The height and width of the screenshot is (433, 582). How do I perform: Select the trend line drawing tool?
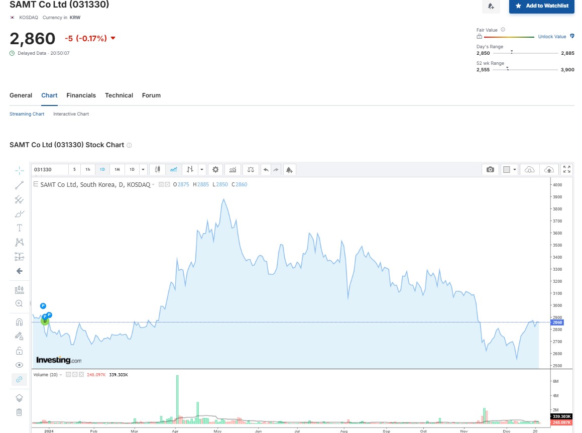tap(19, 185)
